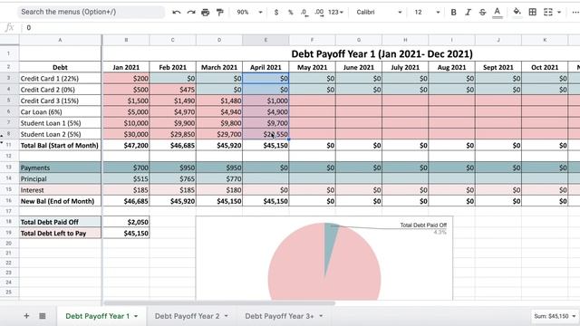Select the Debt Payoff Year 1 tab

click(x=98, y=316)
